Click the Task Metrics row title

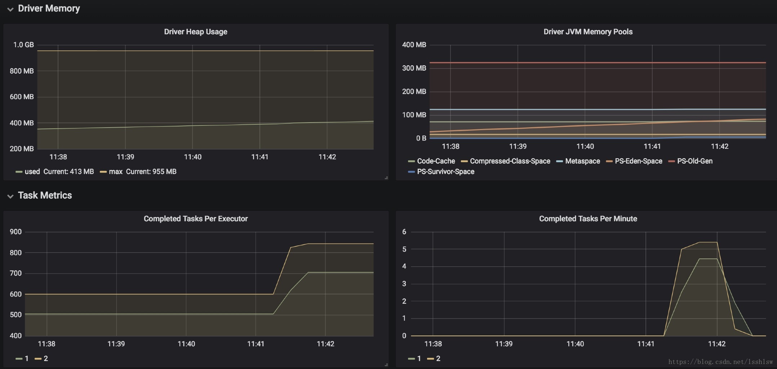tap(45, 195)
